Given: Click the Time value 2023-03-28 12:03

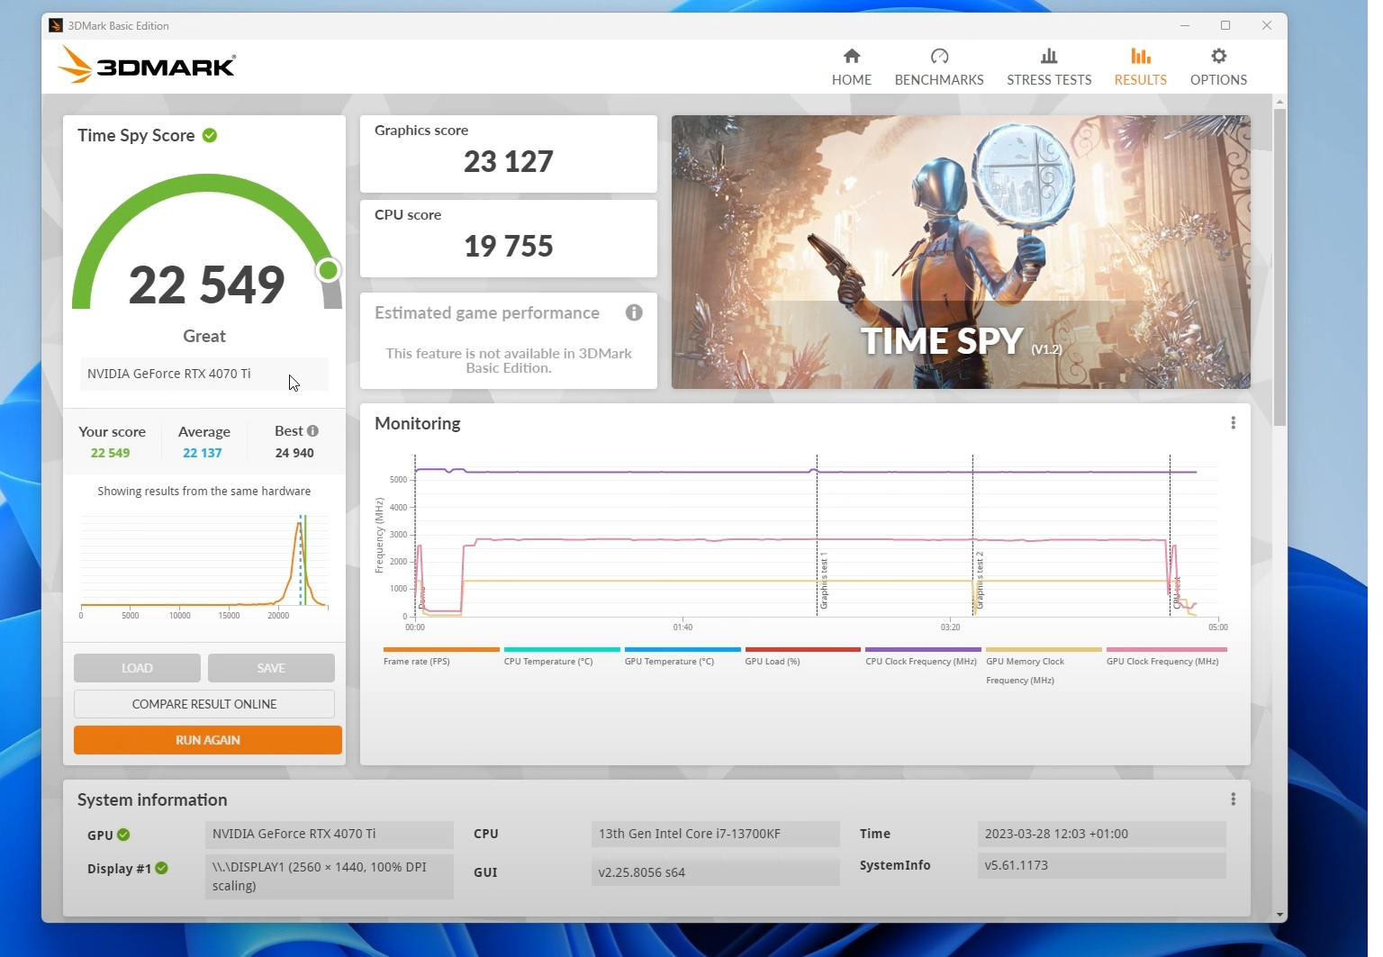Looking at the screenshot, I should click(1101, 834).
